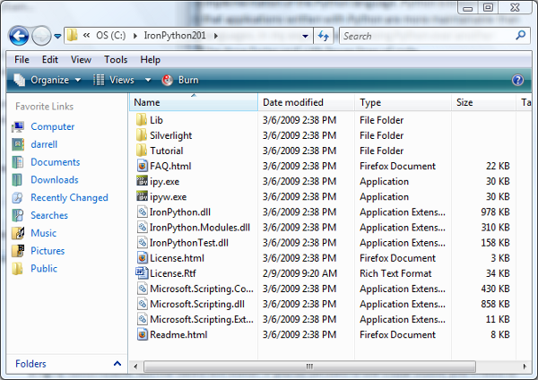538x380 pixels.
Task: Open Documents in Favorite Links
Action: tap(56, 162)
